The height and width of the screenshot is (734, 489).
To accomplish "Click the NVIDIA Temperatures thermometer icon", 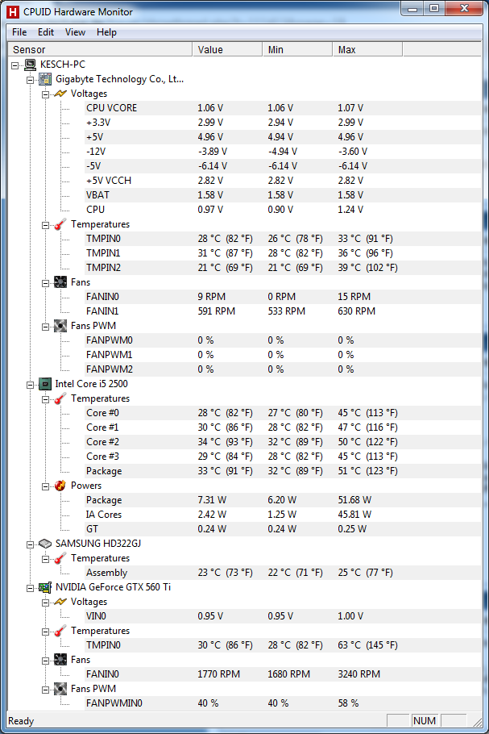I will [x=60, y=631].
